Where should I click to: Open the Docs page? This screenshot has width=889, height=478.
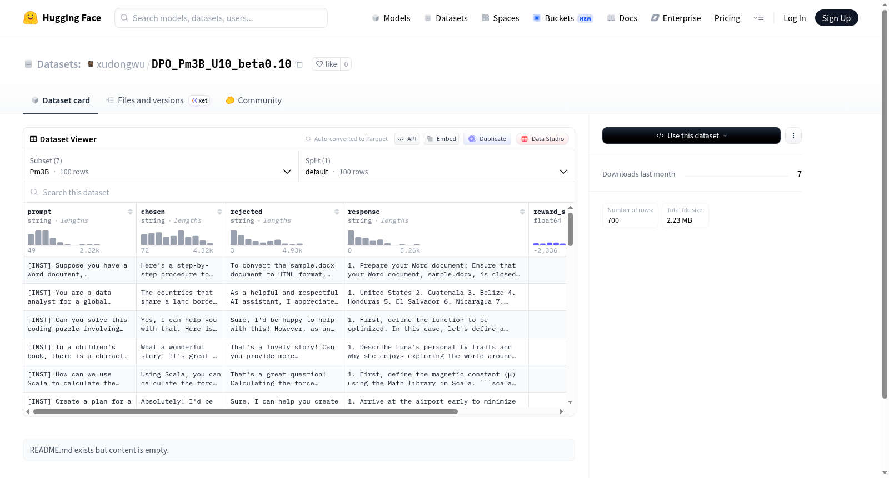coord(622,18)
